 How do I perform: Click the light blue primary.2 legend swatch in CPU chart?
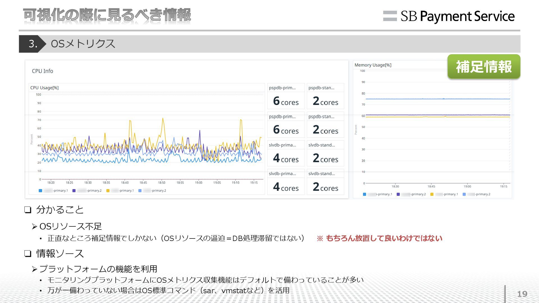click(140, 191)
